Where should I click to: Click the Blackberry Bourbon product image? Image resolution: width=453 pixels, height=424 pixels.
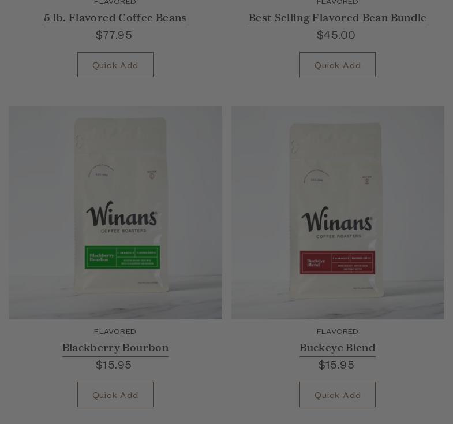pos(115,213)
